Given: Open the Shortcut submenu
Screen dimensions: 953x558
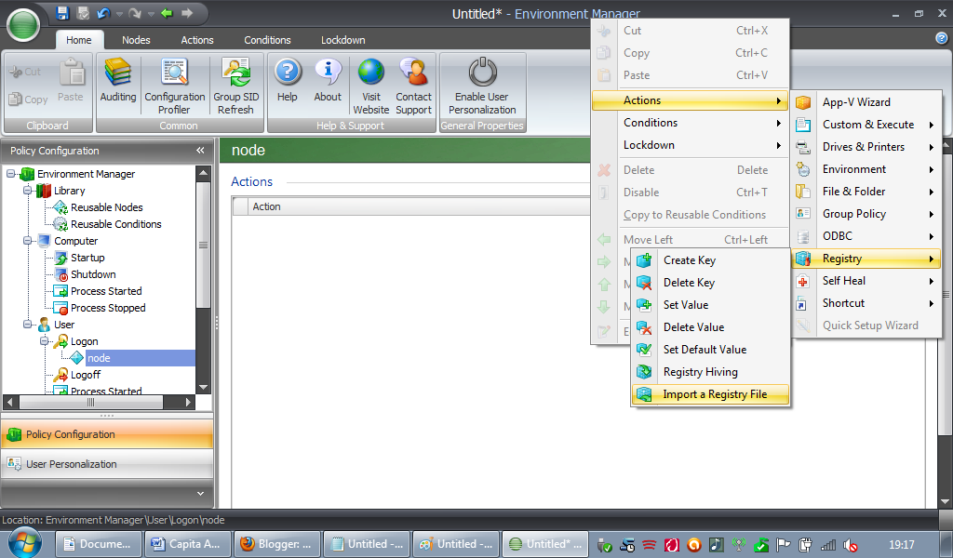Looking at the screenshot, I should click(x=866, y=303).
